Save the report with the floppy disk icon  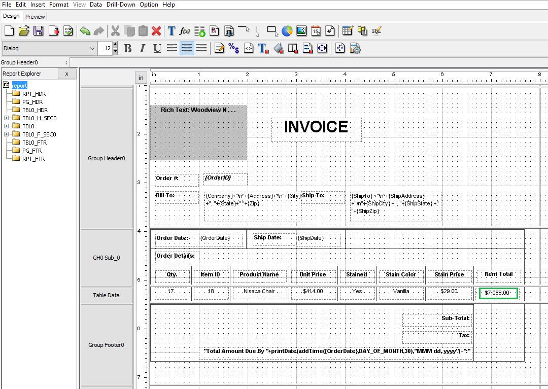click(x=39, y=31)
